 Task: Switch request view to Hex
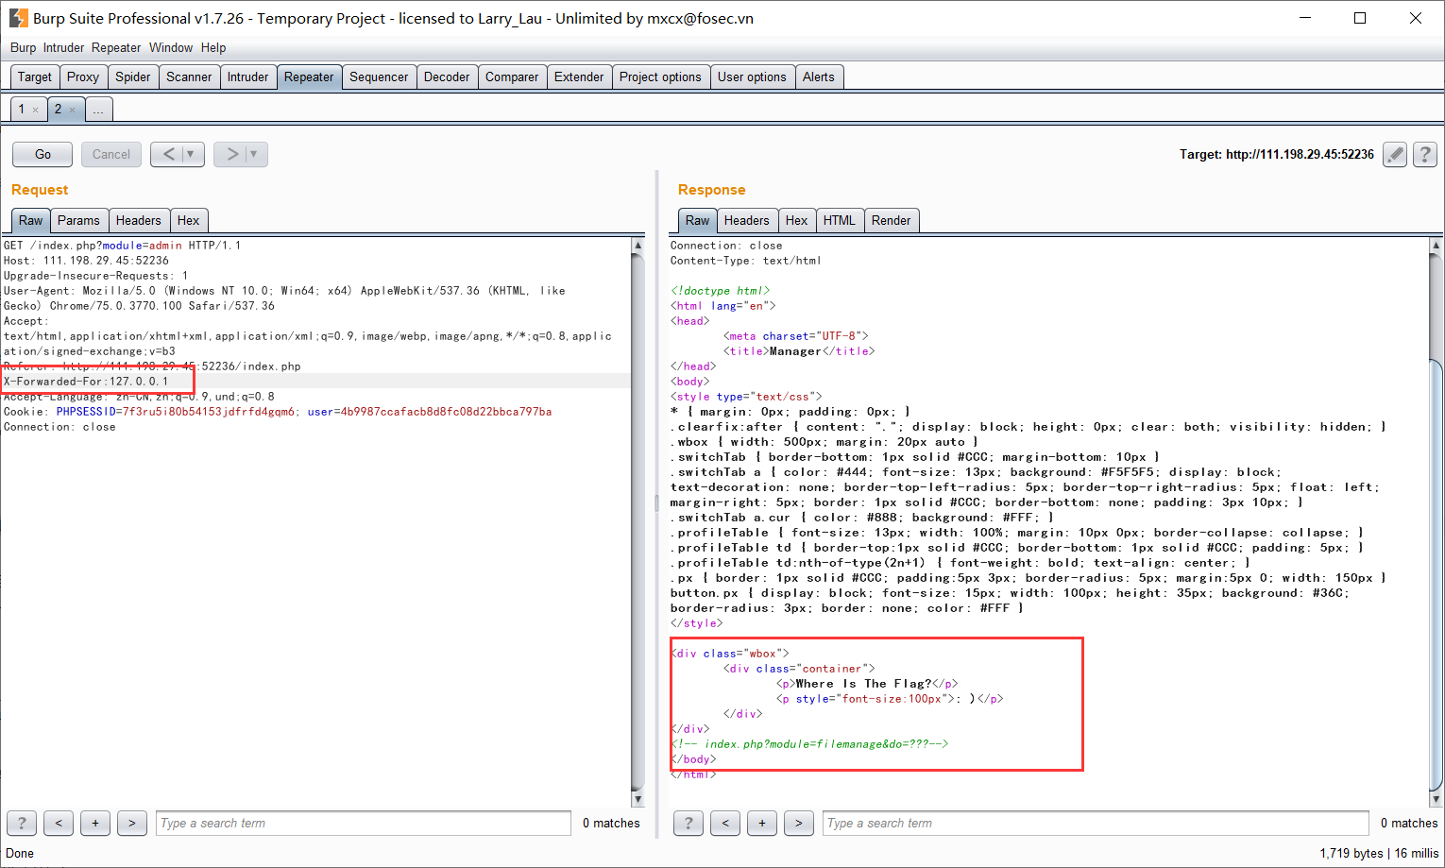189,220
